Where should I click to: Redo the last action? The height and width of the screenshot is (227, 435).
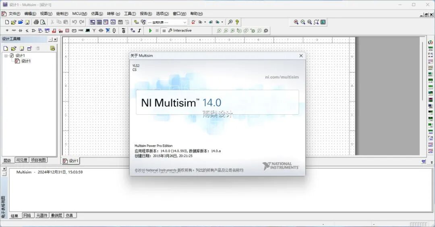[x=81, y=22]
